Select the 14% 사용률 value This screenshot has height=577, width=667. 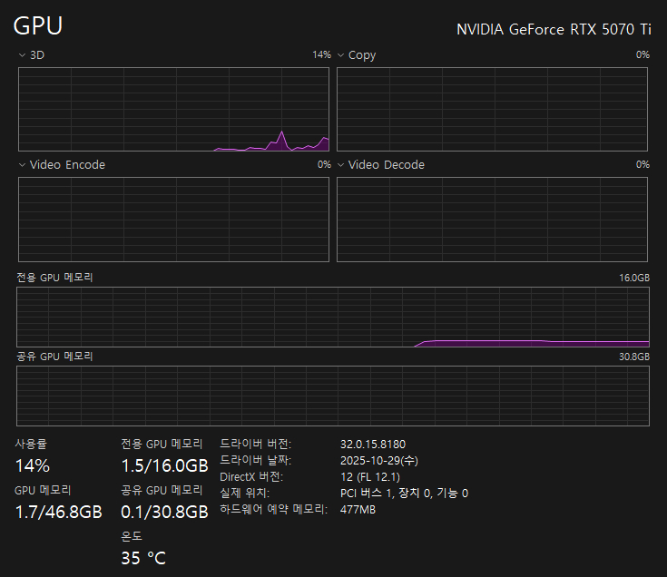coord(33,466)
